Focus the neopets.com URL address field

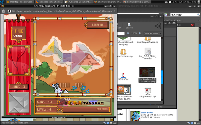click(62, 11)
